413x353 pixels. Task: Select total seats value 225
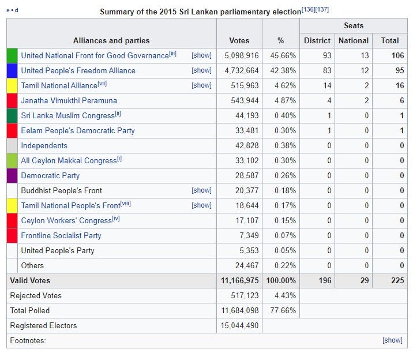click(398, 280)
